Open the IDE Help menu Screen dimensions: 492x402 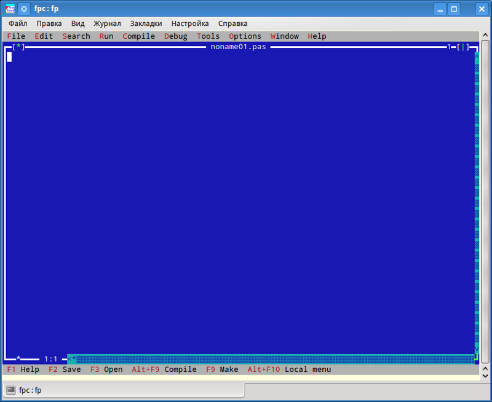(317, 36)
